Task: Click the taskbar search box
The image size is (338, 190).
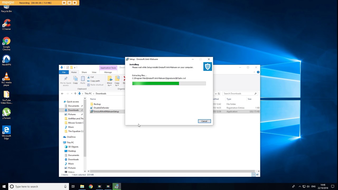Action: point(39,186)
